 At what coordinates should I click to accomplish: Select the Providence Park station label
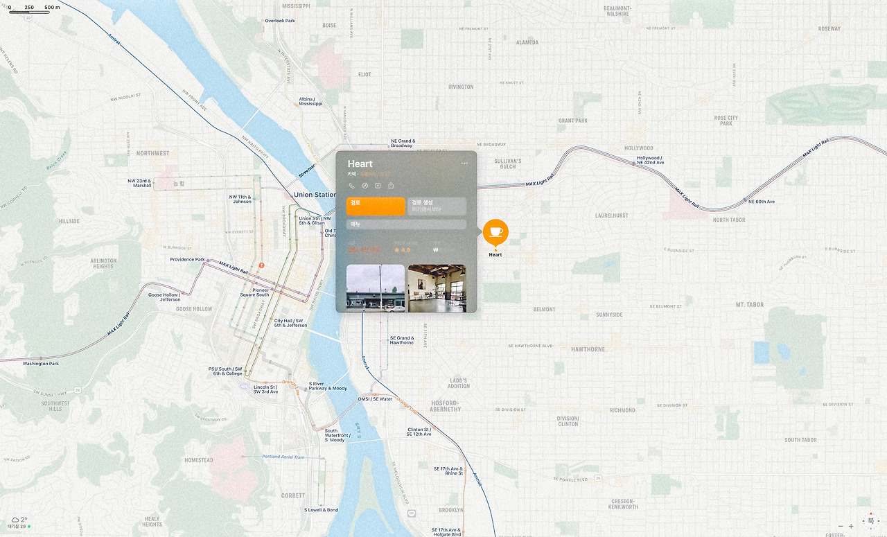click(188, 260)
